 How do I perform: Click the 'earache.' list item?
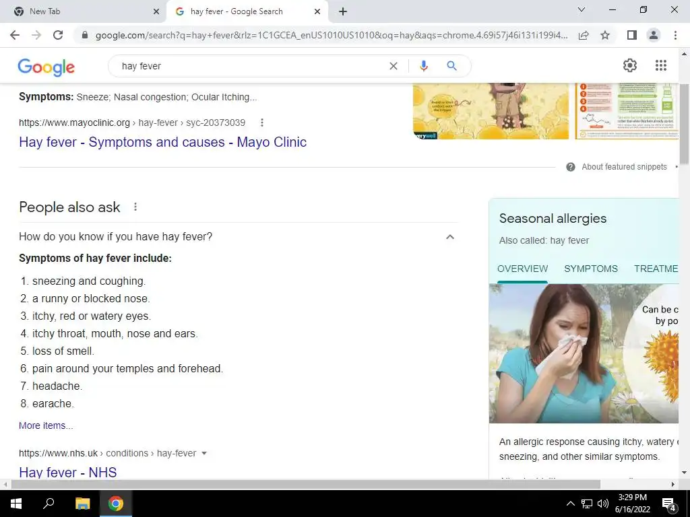click(x=53, y=404)
